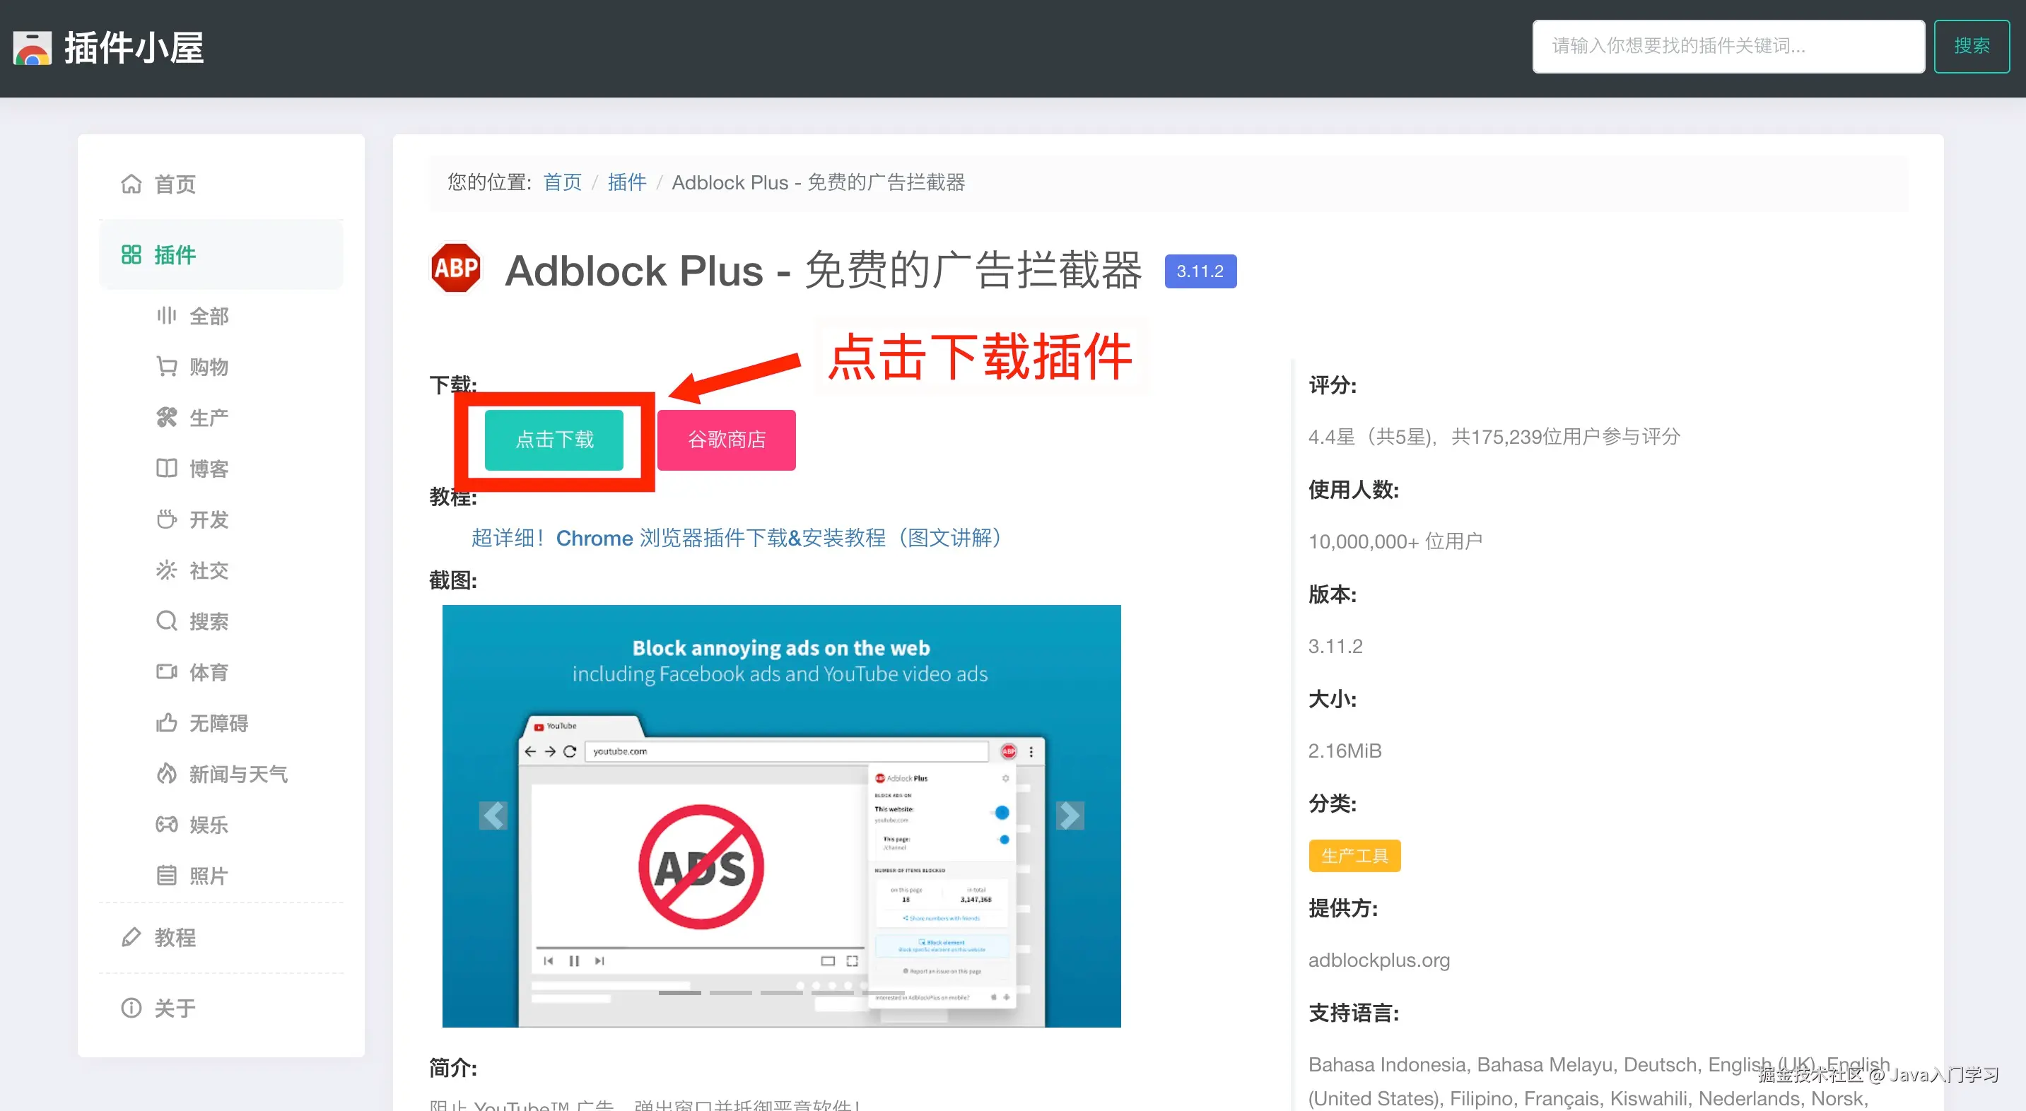Viewport: 2026px width, 1111px height.
Task: Show previous screenshot with left arrow
Action: pos(493,816)
